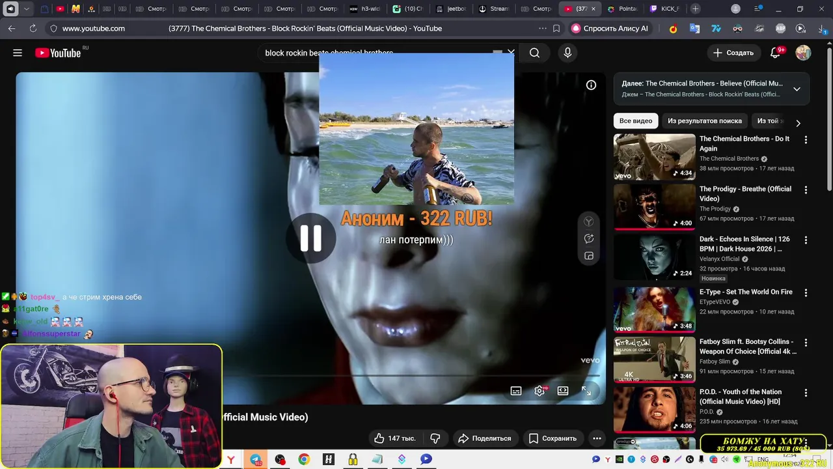Open OBS Studio from the taskbar

[x=280, y=459]
